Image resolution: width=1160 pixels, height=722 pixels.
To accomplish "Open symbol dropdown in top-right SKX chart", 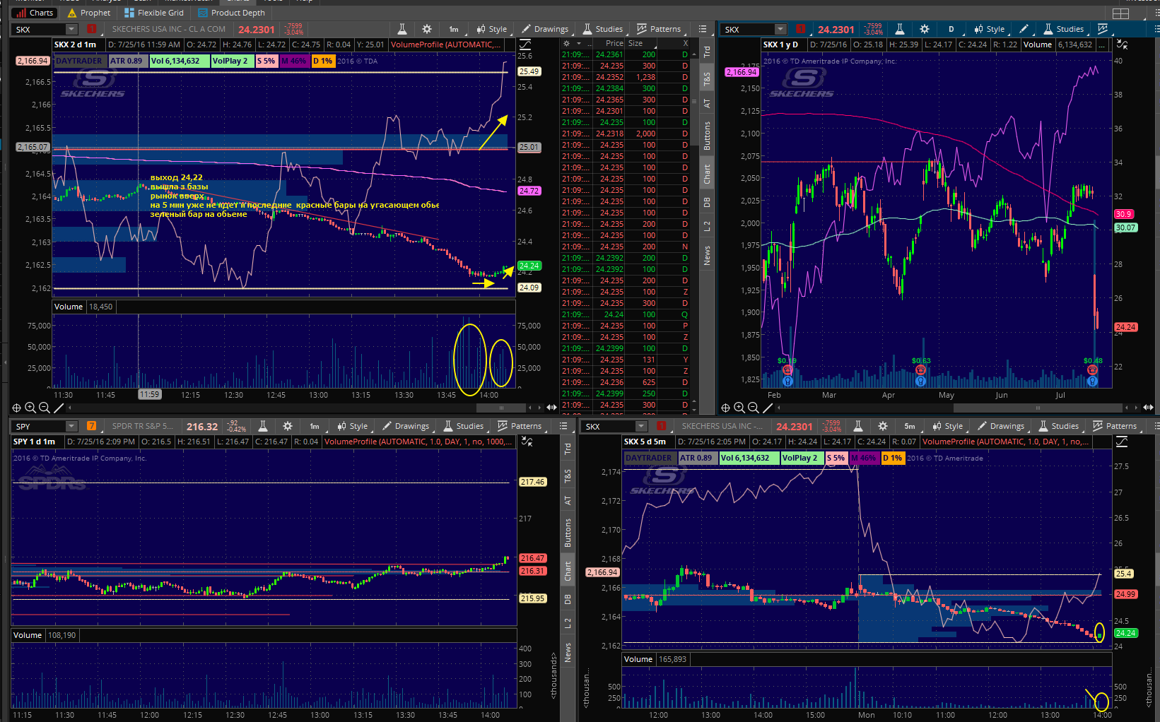I will tap(780, 29).
